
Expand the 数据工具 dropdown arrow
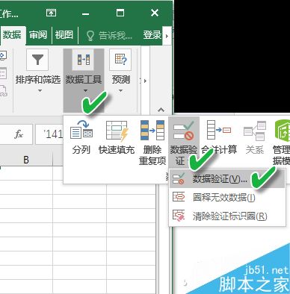click(85, 91)
